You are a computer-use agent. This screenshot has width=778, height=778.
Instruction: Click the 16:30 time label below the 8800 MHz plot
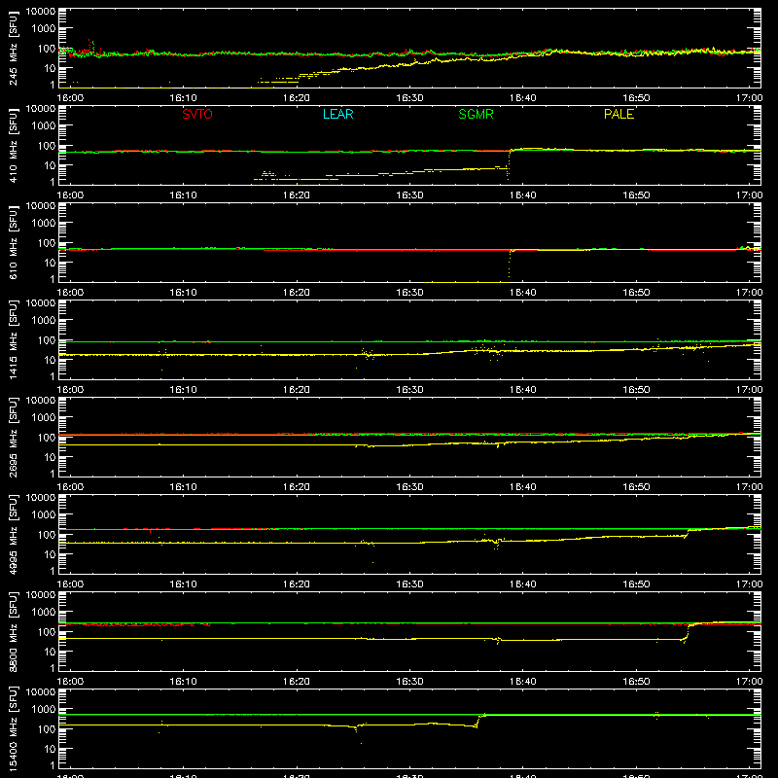click(409, 682)
